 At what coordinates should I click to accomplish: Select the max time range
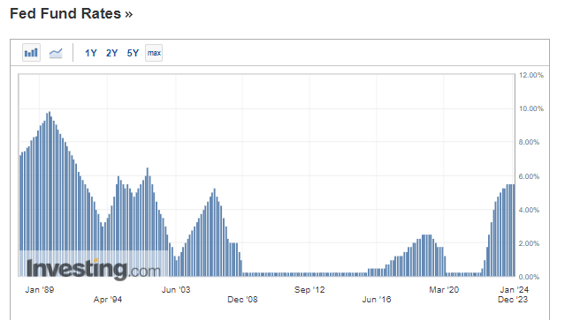click(154, 53)
